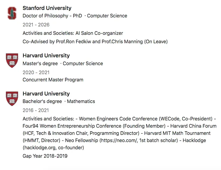Viewport: 221px width, 170px height.
Task: Click the AI Salon Co-organizer activities line
Action: coord(73,33)
